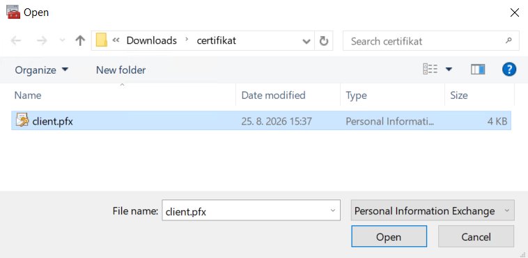Viewport: 528px width, 258px height.
Task: Expand the breadcrumb arrow after Downloads
Action: point(187,40)
